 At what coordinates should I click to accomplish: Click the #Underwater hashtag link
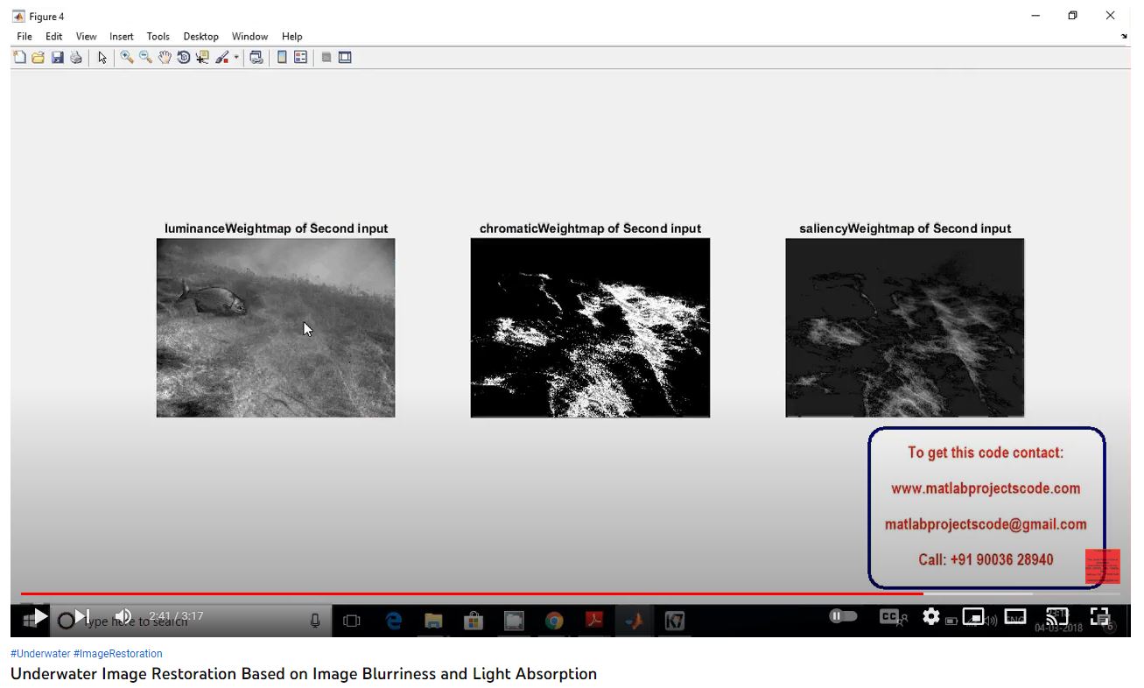tap(40, 654)
